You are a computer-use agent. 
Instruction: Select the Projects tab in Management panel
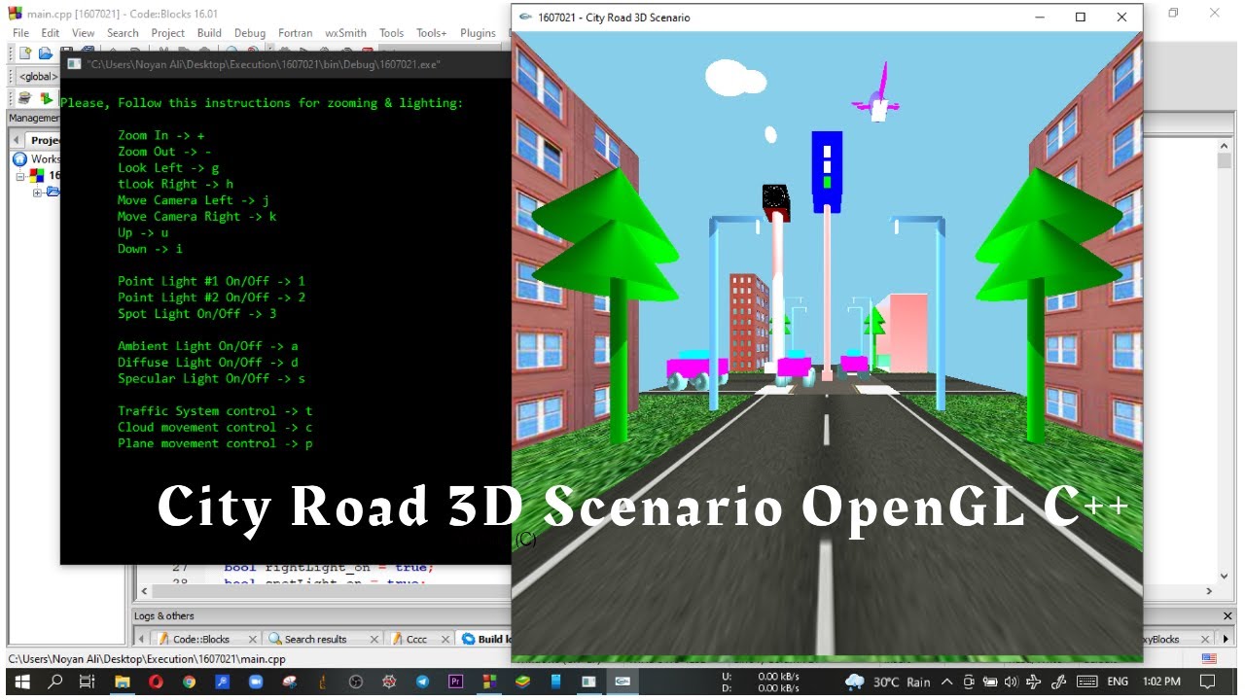[x=45, y=140]
